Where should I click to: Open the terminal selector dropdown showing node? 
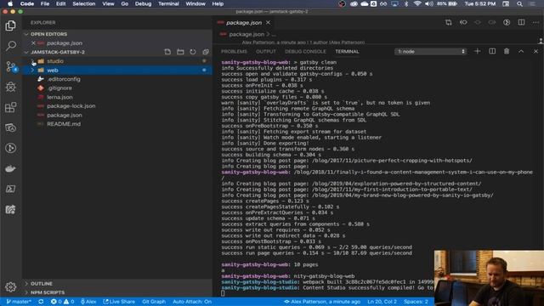430,51
